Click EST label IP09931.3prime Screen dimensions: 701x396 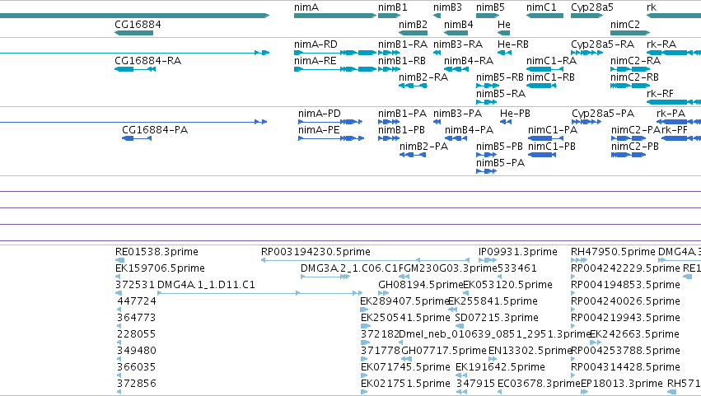click(517, 252)
